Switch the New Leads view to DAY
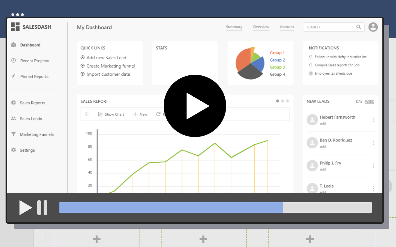 359,101
